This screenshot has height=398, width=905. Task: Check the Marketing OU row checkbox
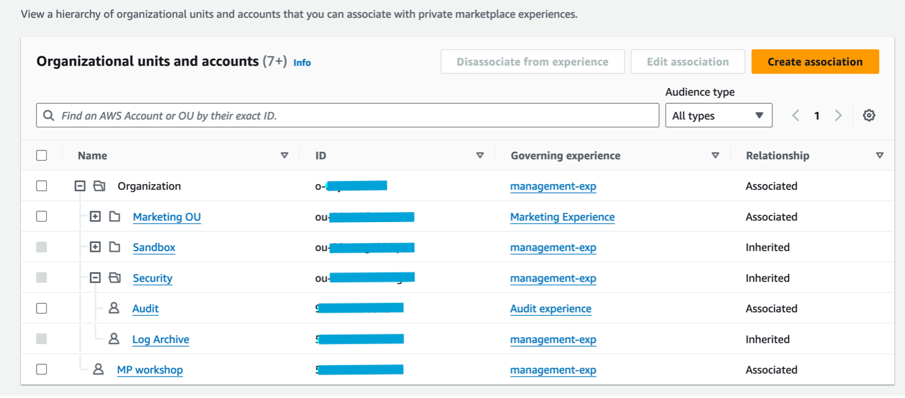tap(42, 216)
